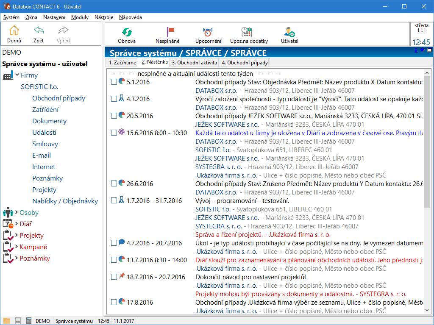Open the Systém menu
The width and height of the screenshot is (434, 325).
[11, 17]
